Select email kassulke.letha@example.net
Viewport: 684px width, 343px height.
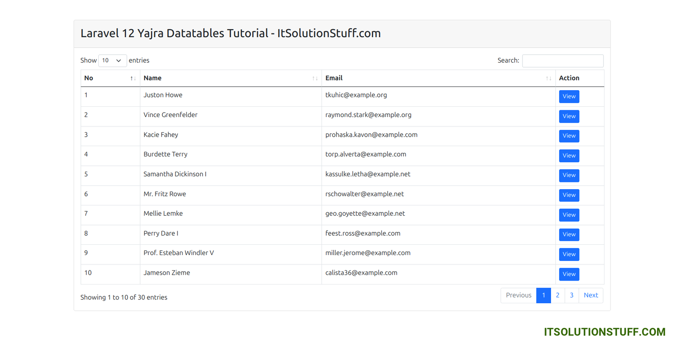pos(368,174)
